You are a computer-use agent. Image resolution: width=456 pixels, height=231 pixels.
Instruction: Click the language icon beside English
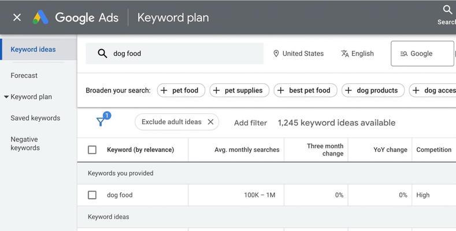point(345,54)
